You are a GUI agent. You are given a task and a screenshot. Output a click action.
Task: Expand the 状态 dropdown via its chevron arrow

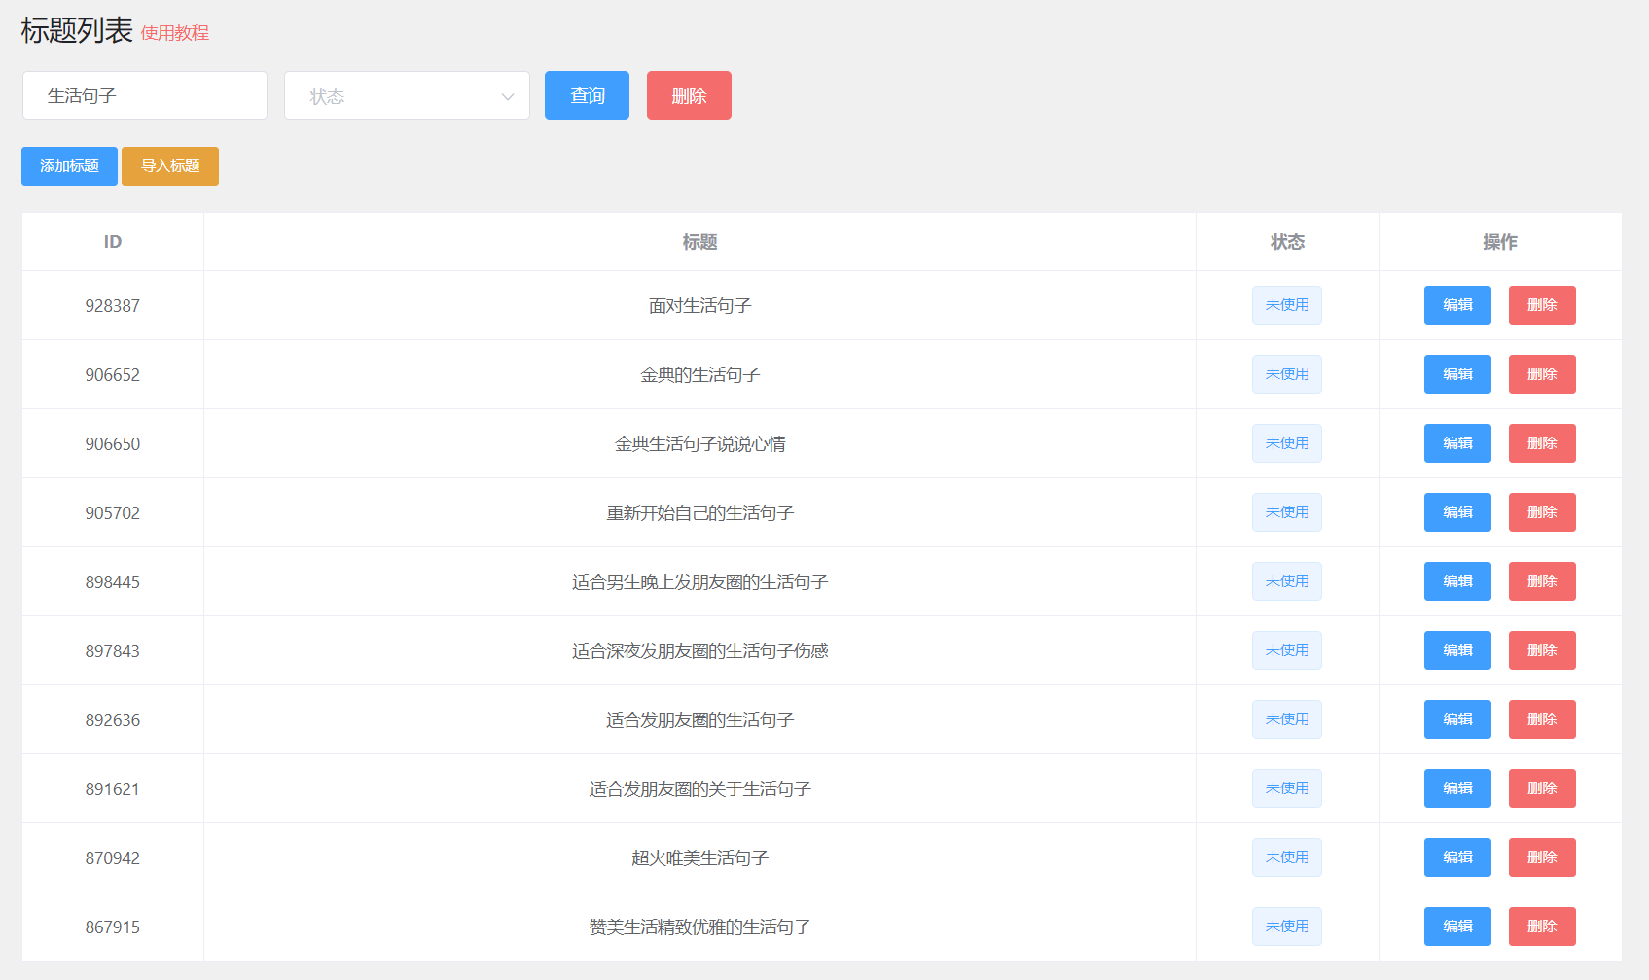[507, 96]
